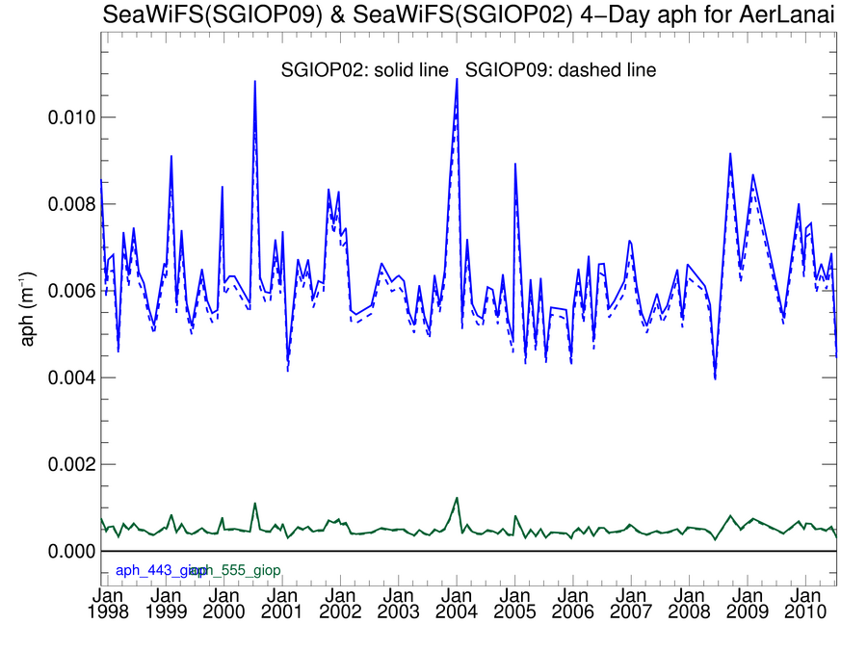
Task: Click the y-axis label 'aph (m⁻¹)'
Action: click(28, 309)
